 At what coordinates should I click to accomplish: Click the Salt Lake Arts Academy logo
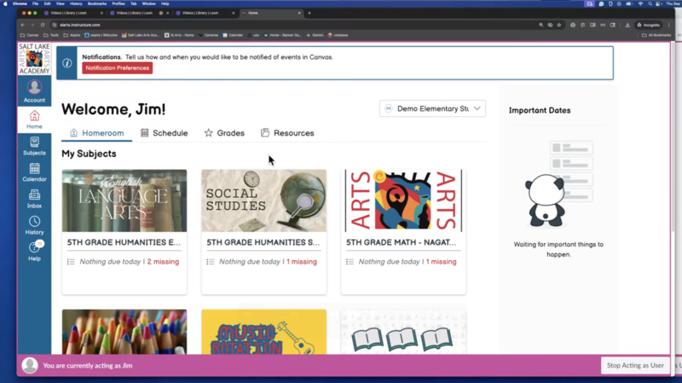34,59
